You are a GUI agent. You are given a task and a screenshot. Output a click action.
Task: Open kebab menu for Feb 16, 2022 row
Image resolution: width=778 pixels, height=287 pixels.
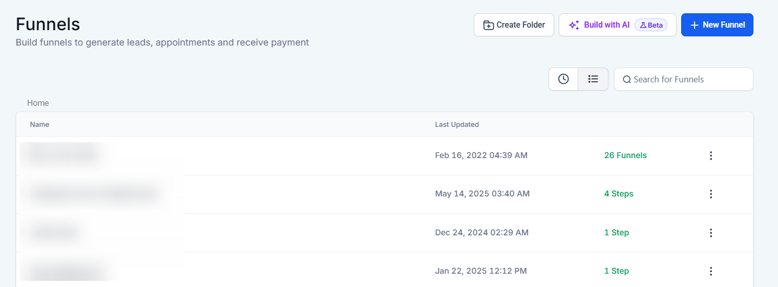point(710,156)
